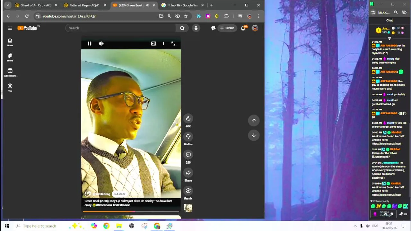411x231 pixels.
Task: View site information for youtube.com
Action: coord(38,16)
